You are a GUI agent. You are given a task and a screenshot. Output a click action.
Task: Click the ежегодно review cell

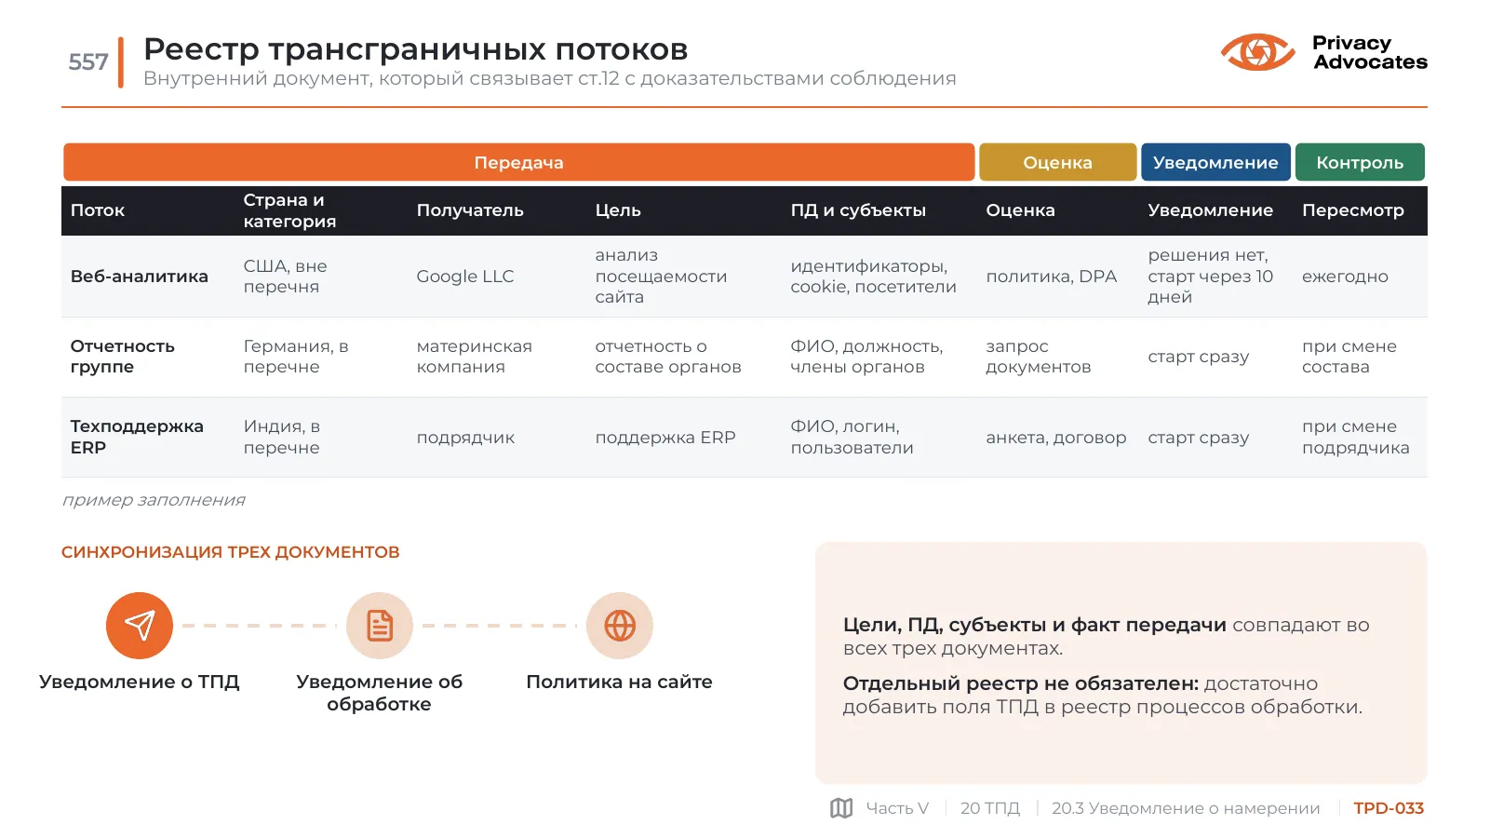[x=1345, y=277]
